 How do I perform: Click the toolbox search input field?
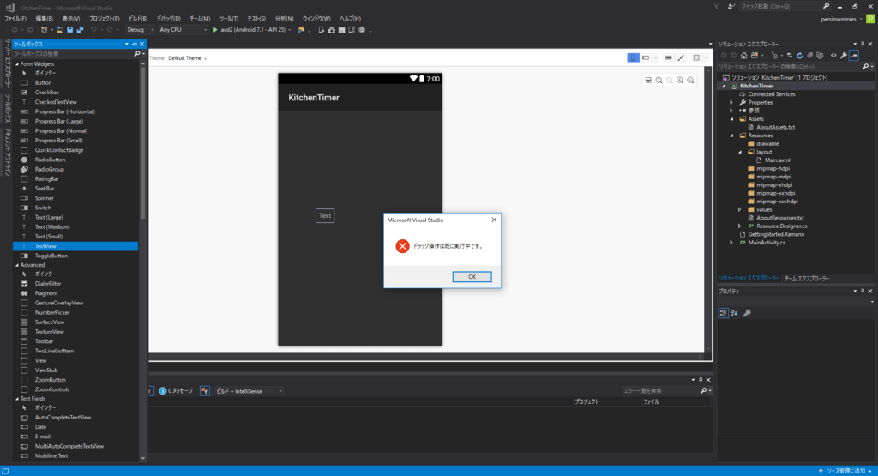point(73,54)
